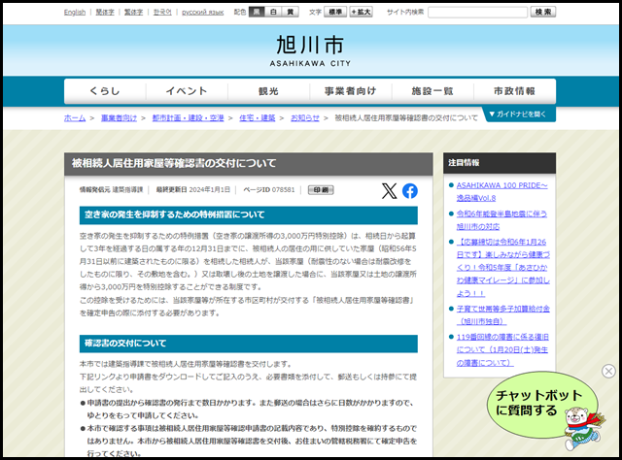This screenshot has width=622, height=460.
Task: Select black 黒 color scheme
Action: (257, 12)
